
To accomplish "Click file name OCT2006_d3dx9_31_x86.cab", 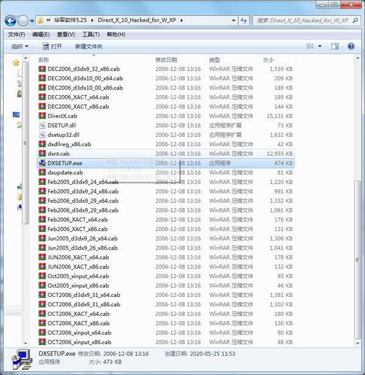I will tap(84, 304).
